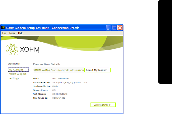Switch to the XOHM WiMAX Status tab
This screenshot has height=114, width=172.
click(46, 70)
